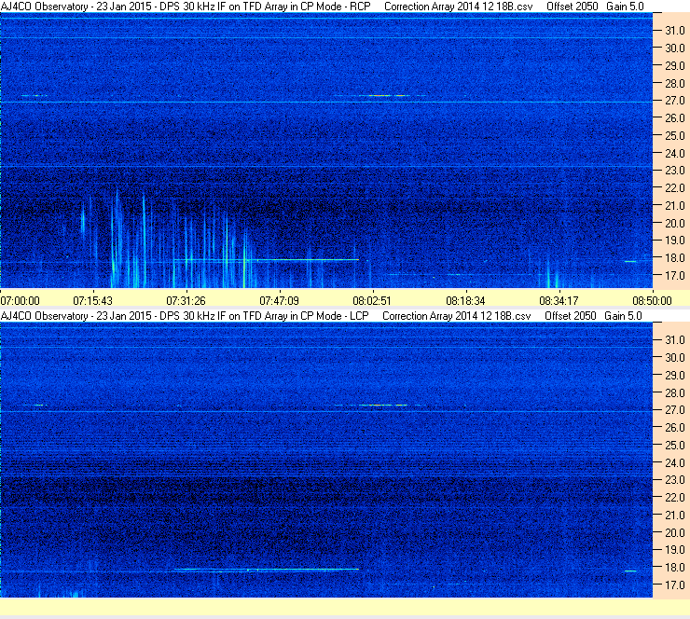Click 31.0 on the LCP frequency axis
690x619 pixels.
click(674, 340)
